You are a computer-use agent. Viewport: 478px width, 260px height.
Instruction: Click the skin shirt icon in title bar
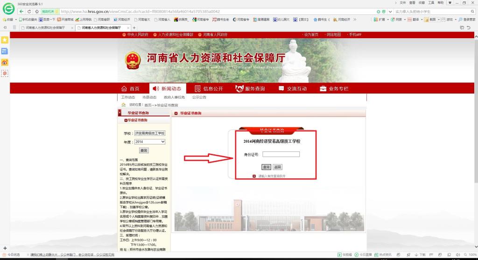(450, 3)
